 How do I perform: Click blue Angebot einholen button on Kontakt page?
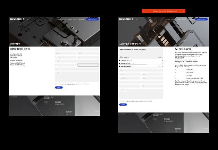92,19
